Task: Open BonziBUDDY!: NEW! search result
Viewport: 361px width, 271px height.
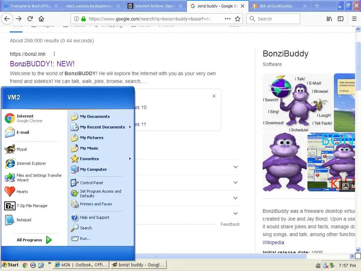Action: [42, 64]
